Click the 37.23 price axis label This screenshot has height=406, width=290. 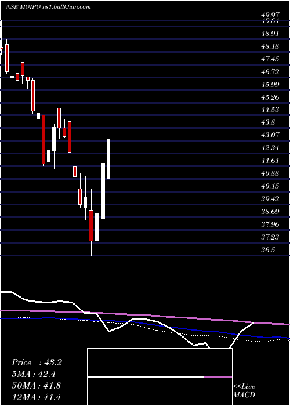(270, 237)
